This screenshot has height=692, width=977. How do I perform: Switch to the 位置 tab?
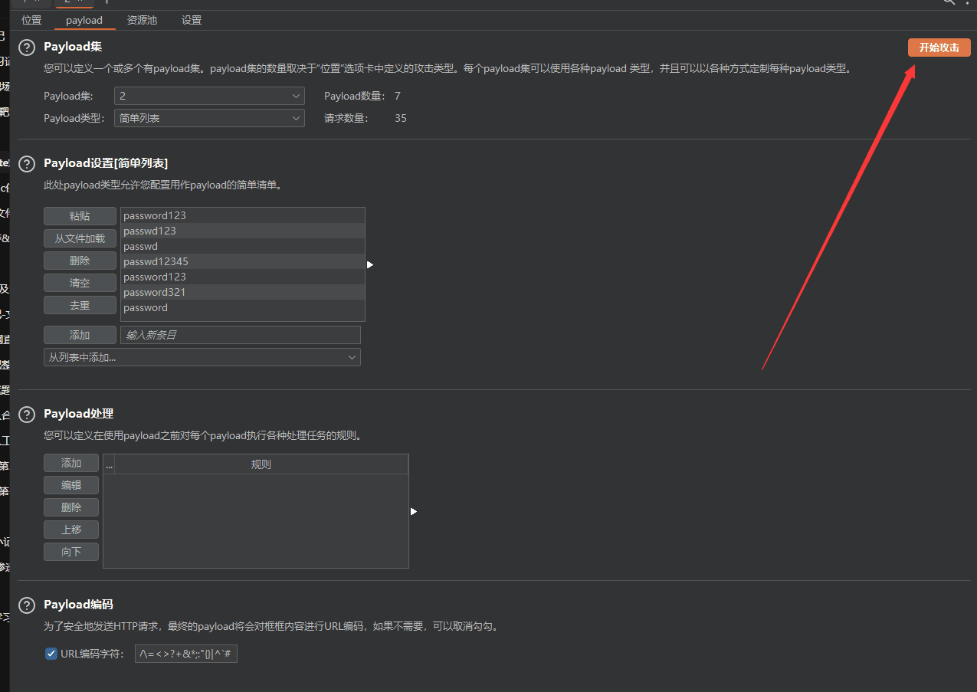click(x=31, y=20)
